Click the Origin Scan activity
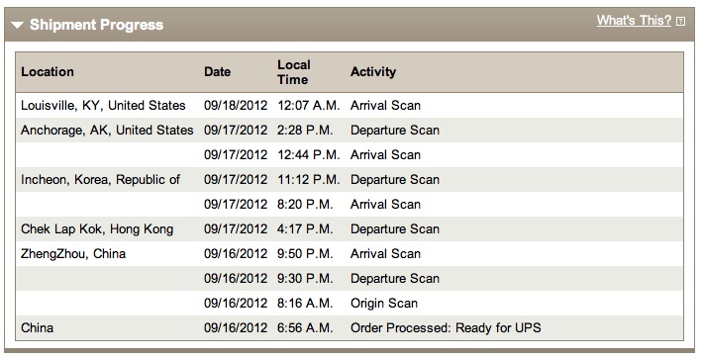The width and height of the screenshot is (701, 358). tap(384, 304)
